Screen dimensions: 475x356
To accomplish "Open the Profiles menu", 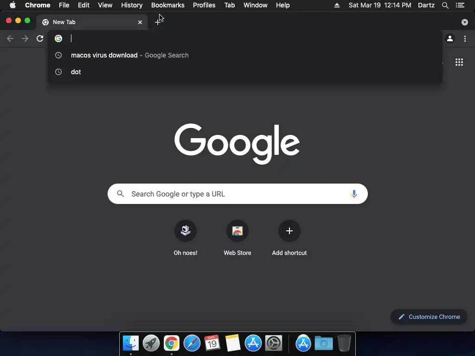I will [x=204, y=5].
